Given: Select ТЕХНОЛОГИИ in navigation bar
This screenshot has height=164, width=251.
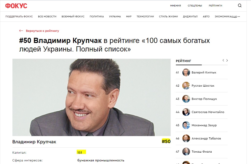Looking at the screenshot, I should pos(145,17).
